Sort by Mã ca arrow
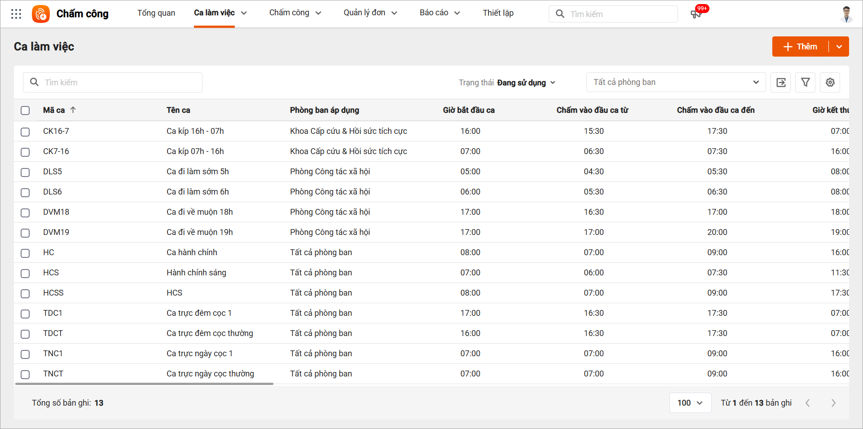Screen dimensions: 863x429 (73, 110)
